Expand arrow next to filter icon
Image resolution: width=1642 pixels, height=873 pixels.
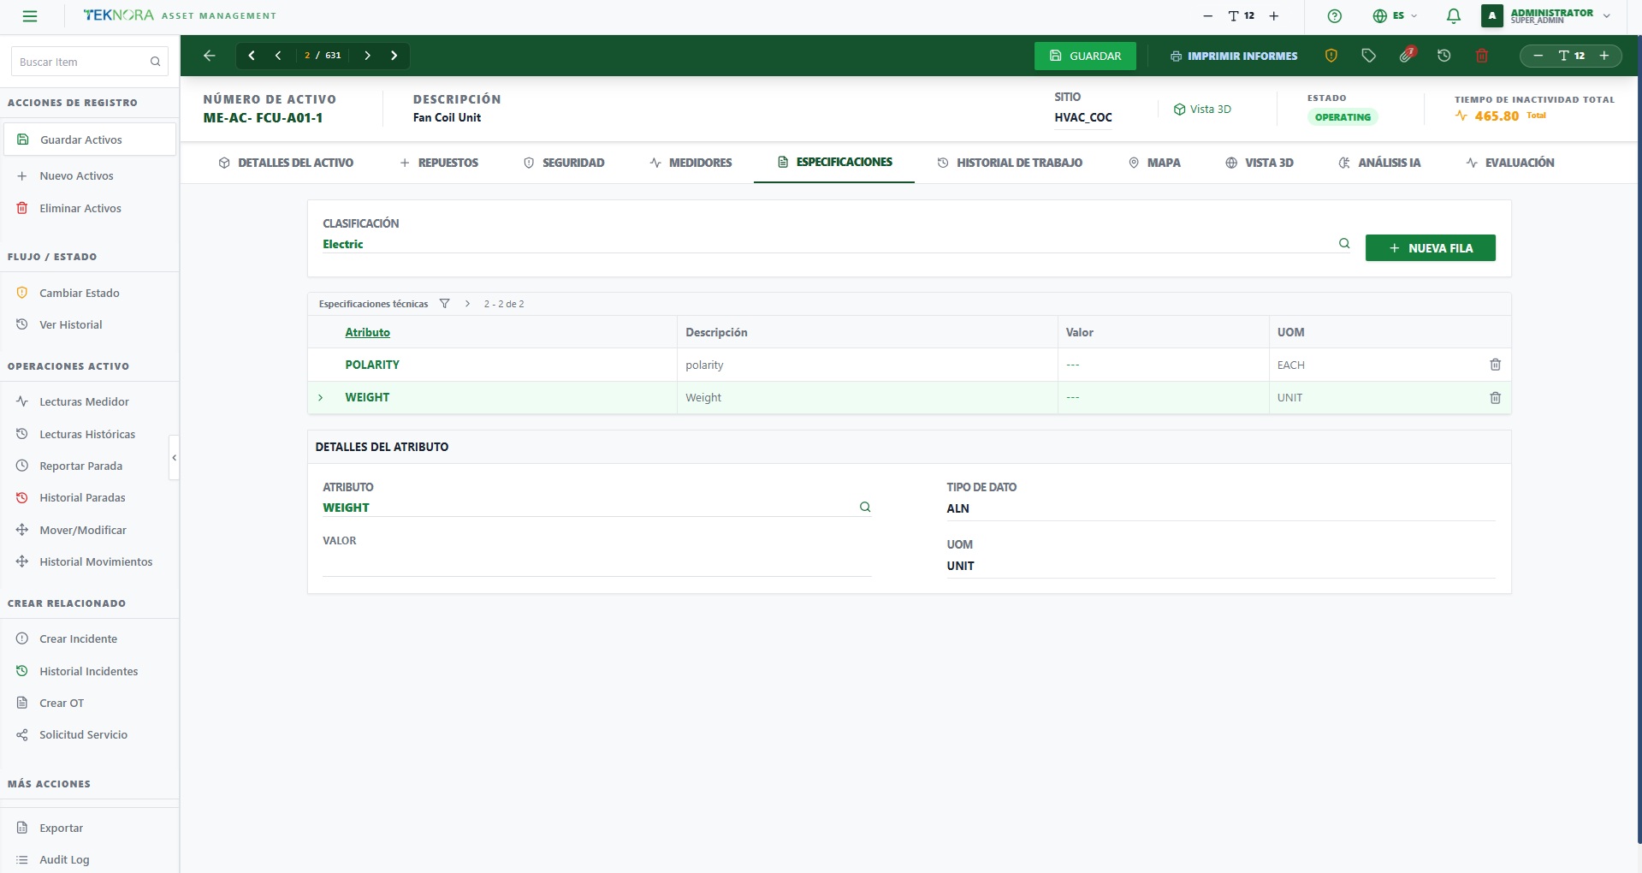(467, 304)
